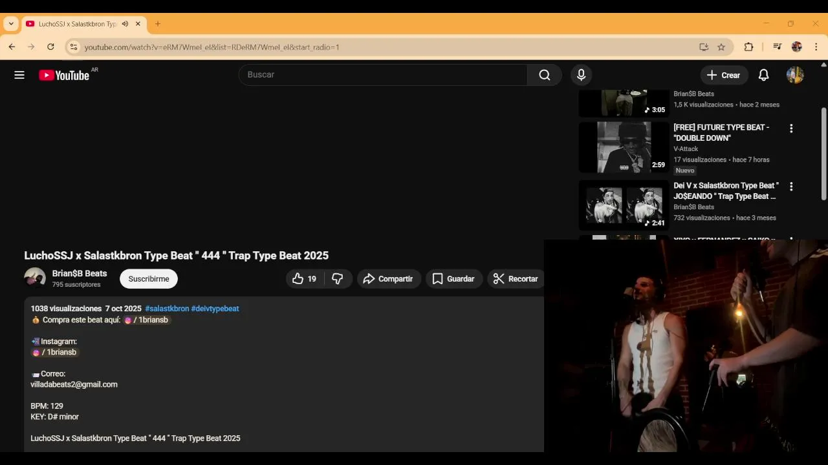Screen dimensions: 828x465
Task: Click V-Attack channel name
Action: (x=686, y=149)
